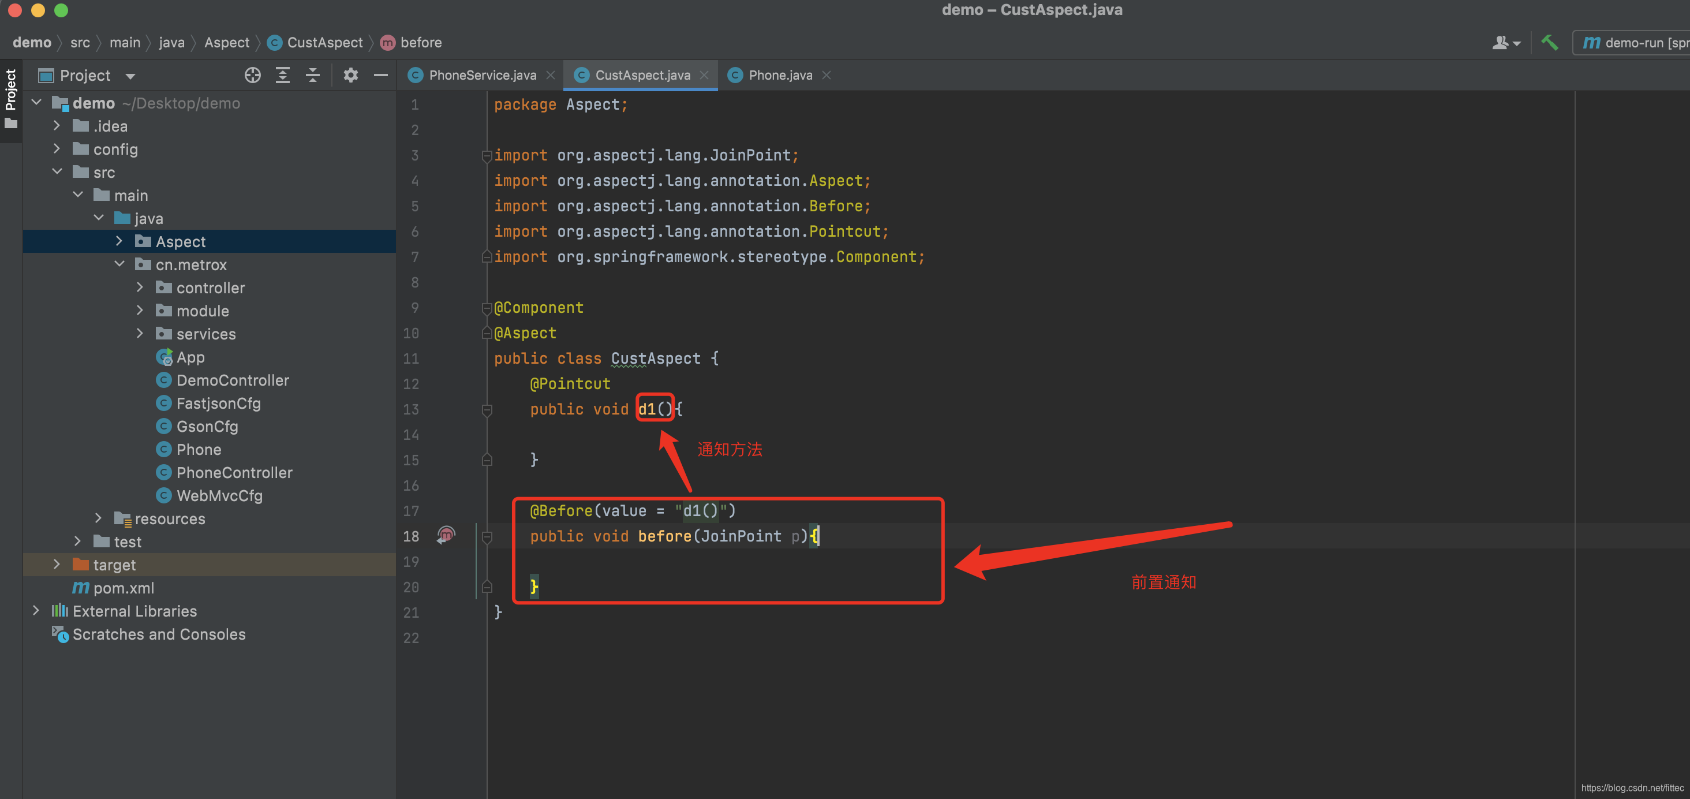Hide the Project panel with minus icon
This screenshot has height=799, width=1690.
point(380,76)
